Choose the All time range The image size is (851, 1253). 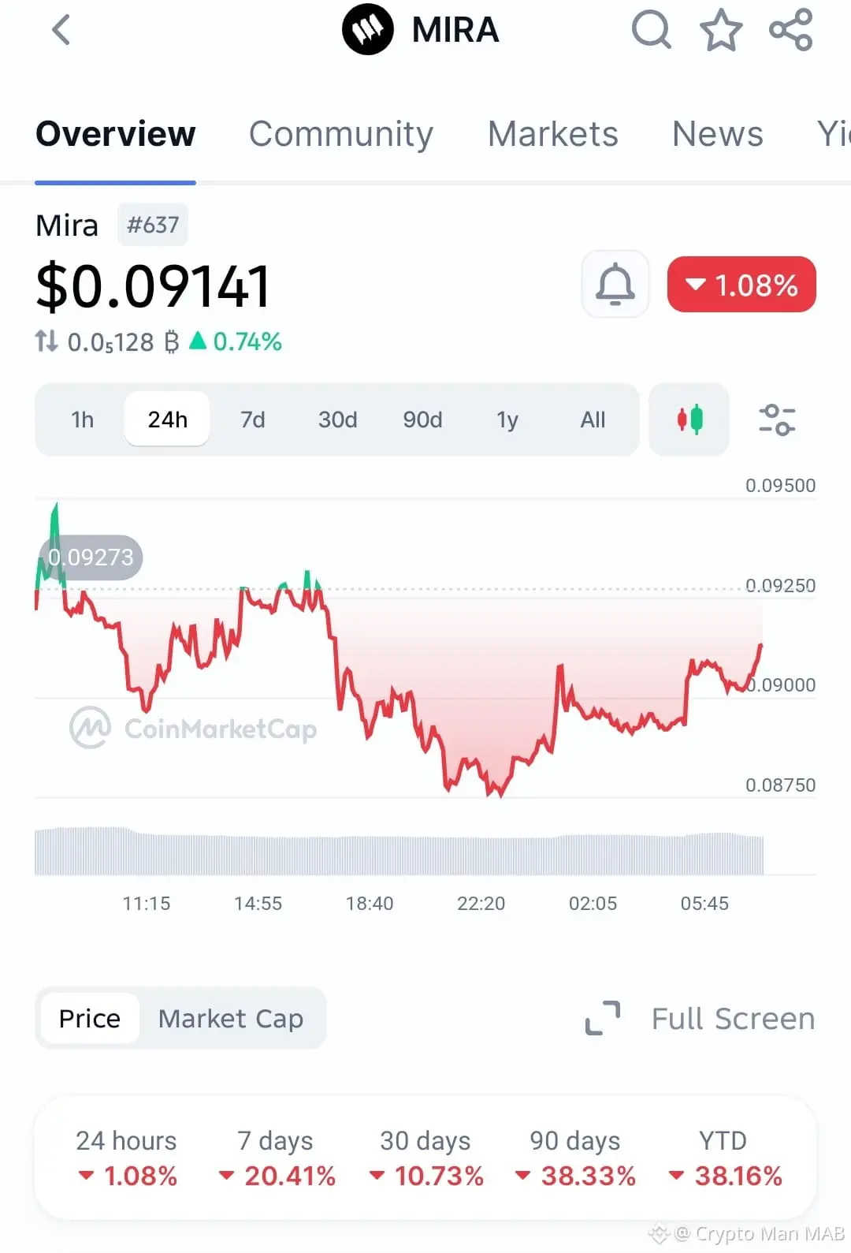tap(593, 420)
